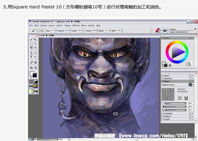The width and height of the screenshot is (198, 141).
Task: Click the paper brightness slider
Action: coord(175,110)
